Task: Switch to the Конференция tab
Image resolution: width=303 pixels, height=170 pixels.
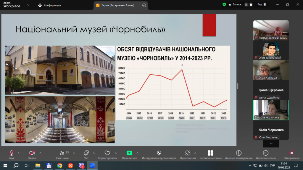Action: tap(49, 5)
